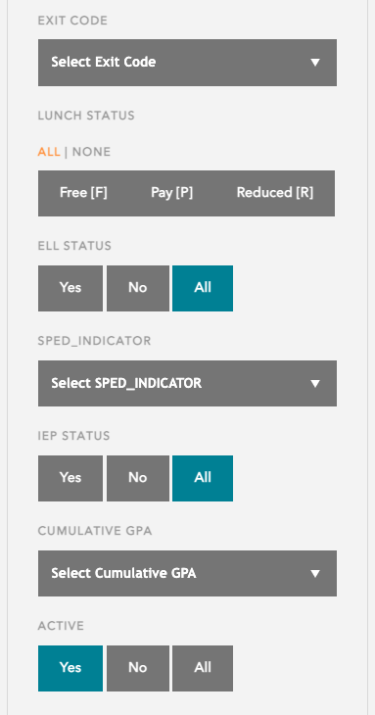The width and height of the screenshot is (375, 715).
Task: Click the Cumulative GPA dropdown arrow icon
Action: pyautogui.click(x=315, y=574)
